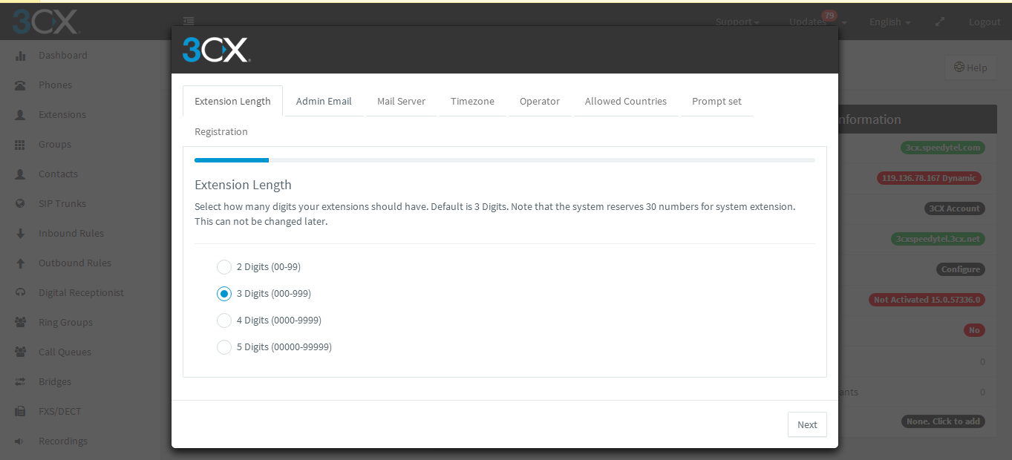Open the Prompt set tab
The height and width of the screenshot is (460, 1012).
tap(716, 102)
